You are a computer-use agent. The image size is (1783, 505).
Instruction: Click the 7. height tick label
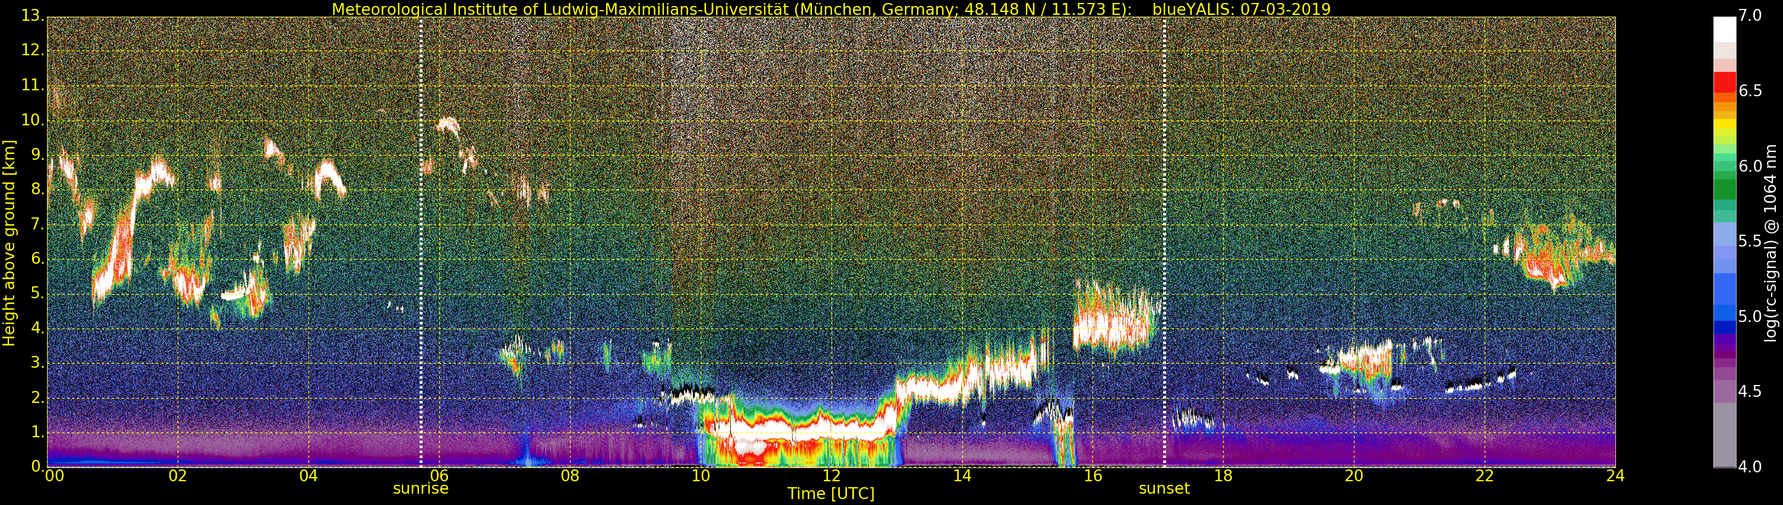click(37, 224)
